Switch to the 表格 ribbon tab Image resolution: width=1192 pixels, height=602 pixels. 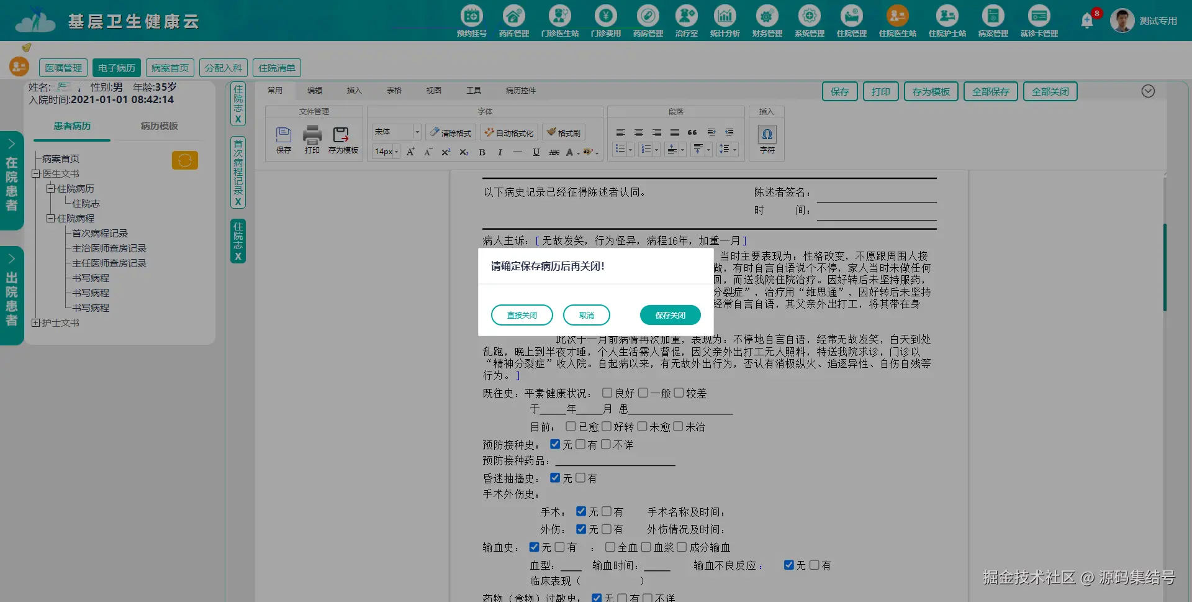coord(394,91)
